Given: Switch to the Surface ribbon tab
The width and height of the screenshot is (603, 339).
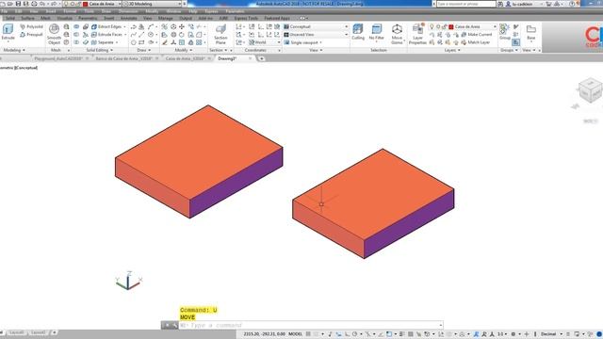Looking at the screenshot, I should (27, 18).
